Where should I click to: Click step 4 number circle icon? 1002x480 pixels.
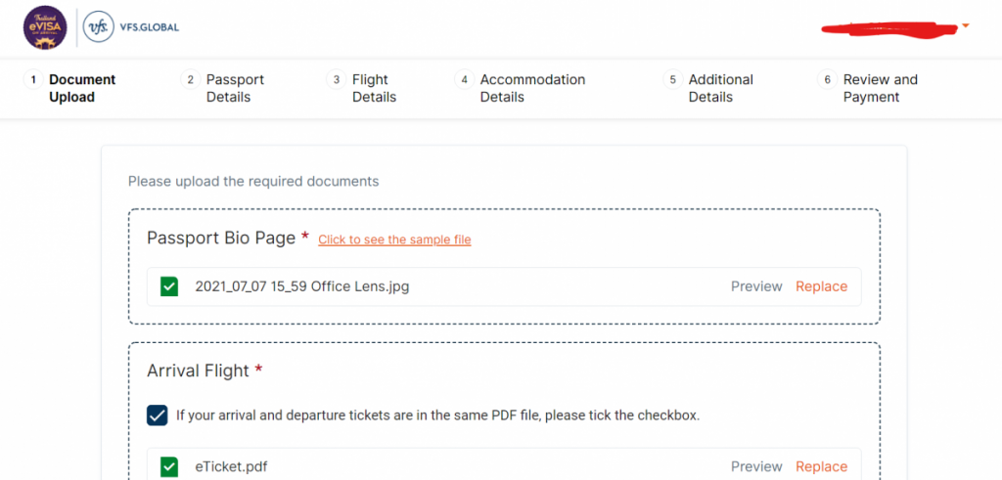click(x=464, y=80)
